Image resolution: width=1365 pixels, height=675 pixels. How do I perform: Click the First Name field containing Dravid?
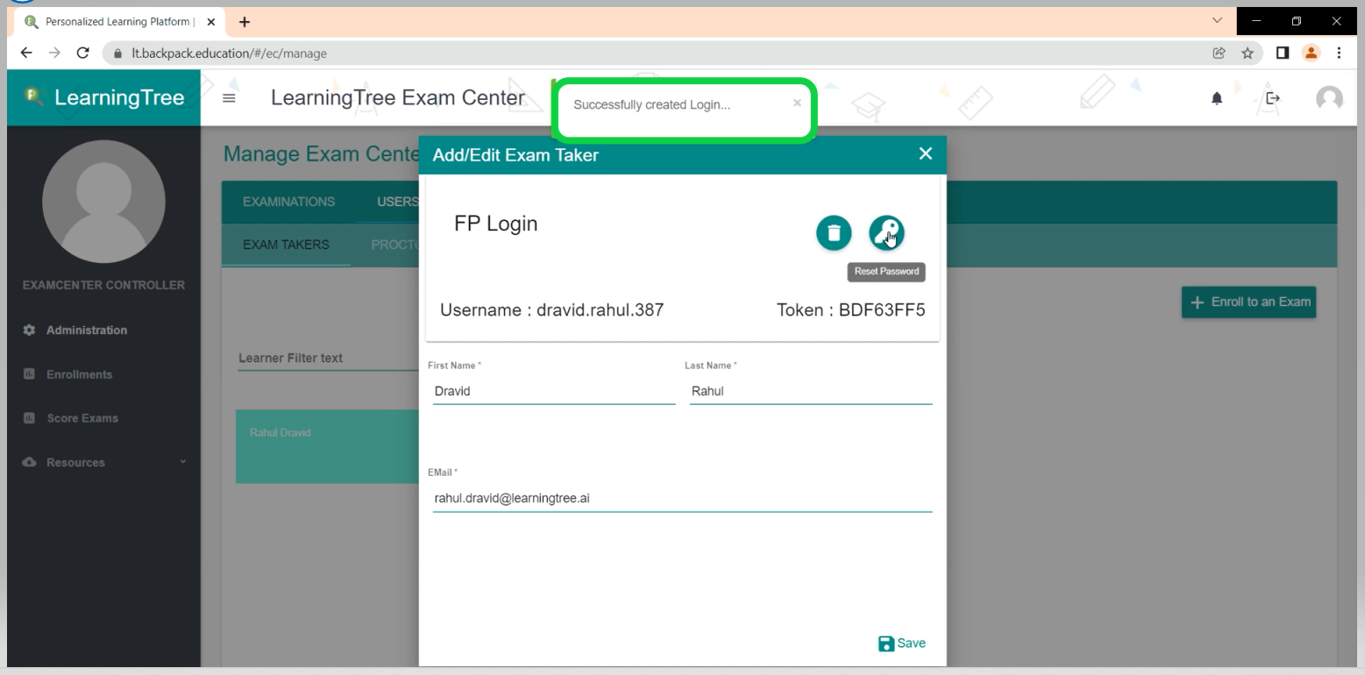pyautogui.click(x=553, y=392)
